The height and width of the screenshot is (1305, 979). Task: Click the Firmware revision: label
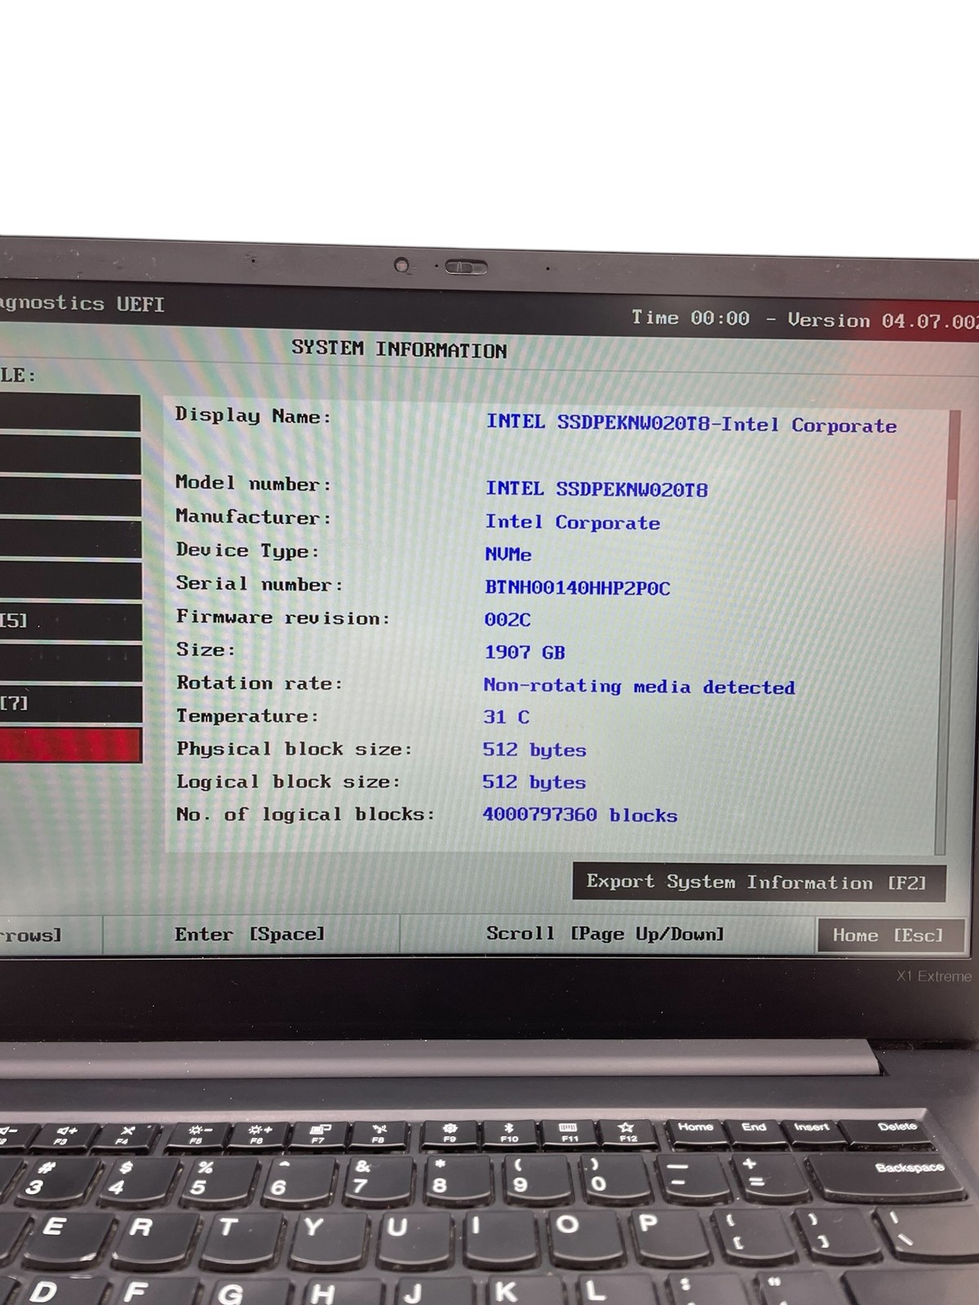[x=283, y=617]
